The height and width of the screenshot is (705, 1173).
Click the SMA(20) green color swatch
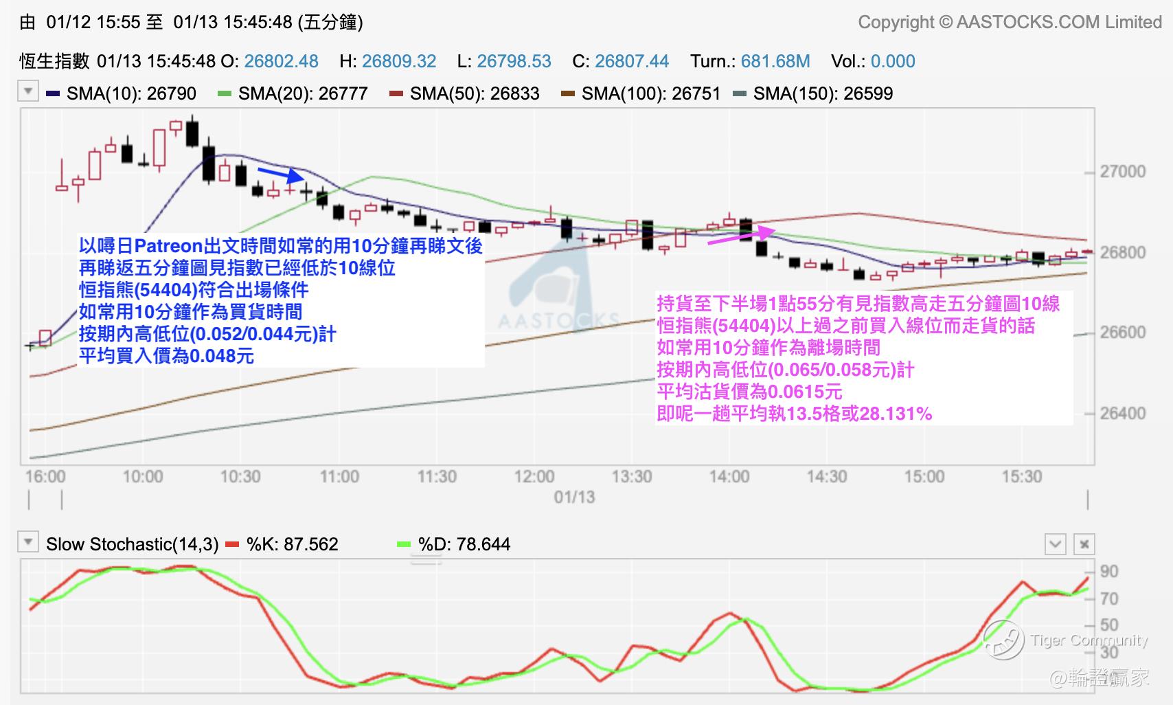point(225,93)
